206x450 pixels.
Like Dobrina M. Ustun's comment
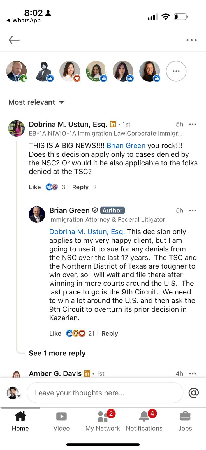coord(35,187)
